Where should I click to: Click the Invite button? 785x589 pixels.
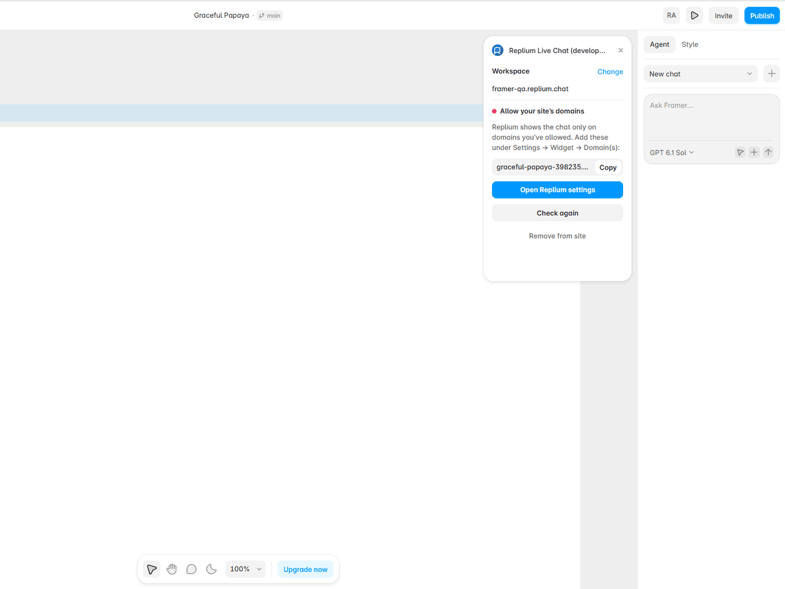pyautogui.click(x=723, y=16)
